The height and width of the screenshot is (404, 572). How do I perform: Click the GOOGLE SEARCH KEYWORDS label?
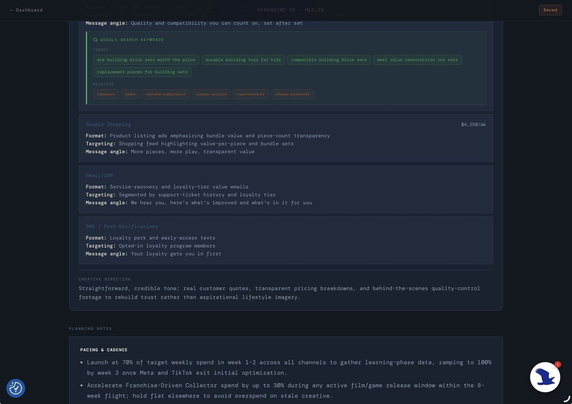[x=132, y=40]
